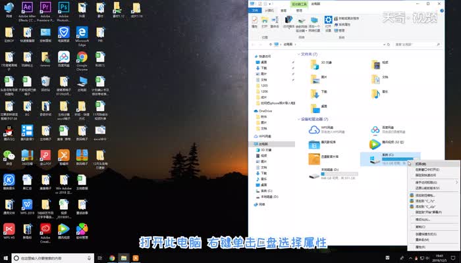
Task: Click the C: drive blue usage bar
Action: (x=400, y=159)
